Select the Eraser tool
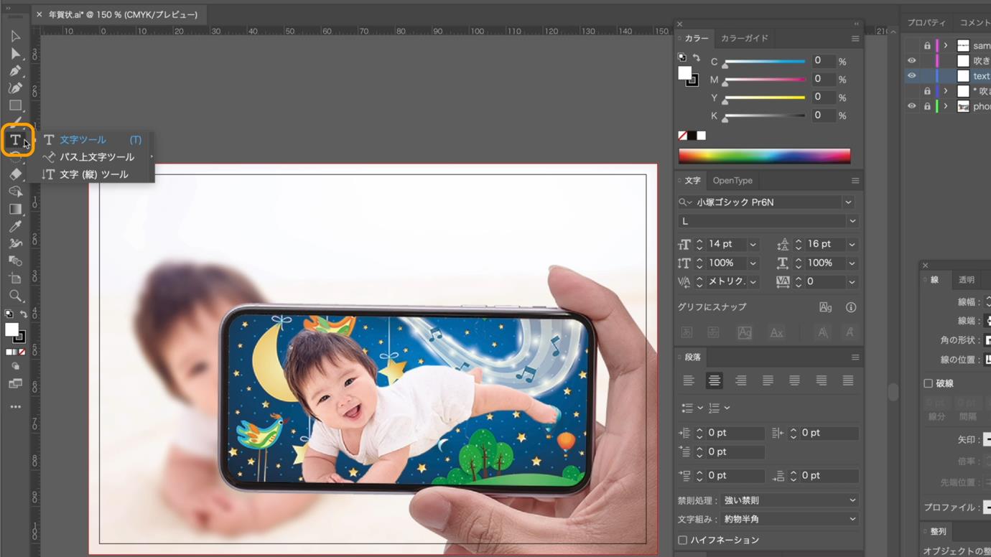The image size is (991, 557). click(15, 174)
